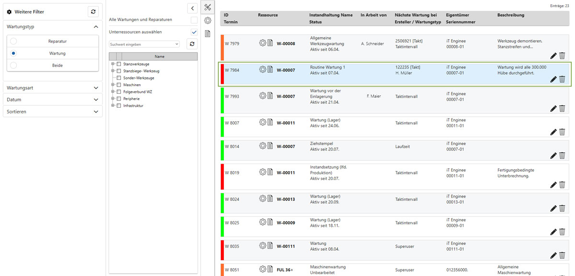Viewport: 575px width, 276px height.
Task: Open document icon of entry W 8019
Action: tap(270, 172)
